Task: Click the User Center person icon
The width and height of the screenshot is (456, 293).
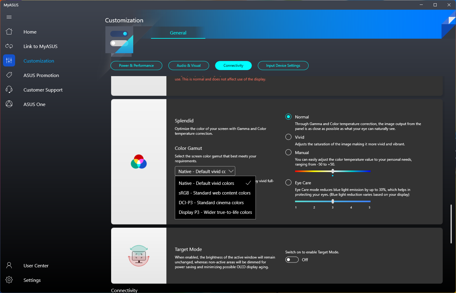Action: [x=9, y=266]
